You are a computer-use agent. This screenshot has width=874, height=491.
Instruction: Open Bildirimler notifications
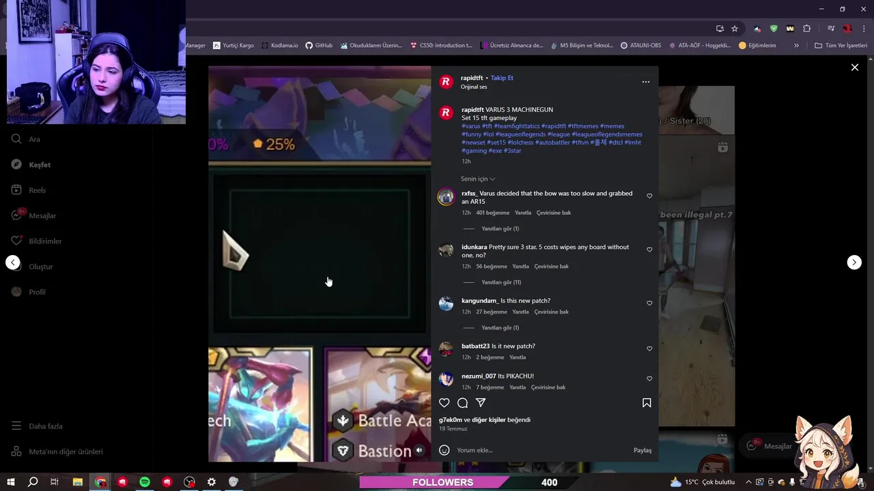(36, 241)
